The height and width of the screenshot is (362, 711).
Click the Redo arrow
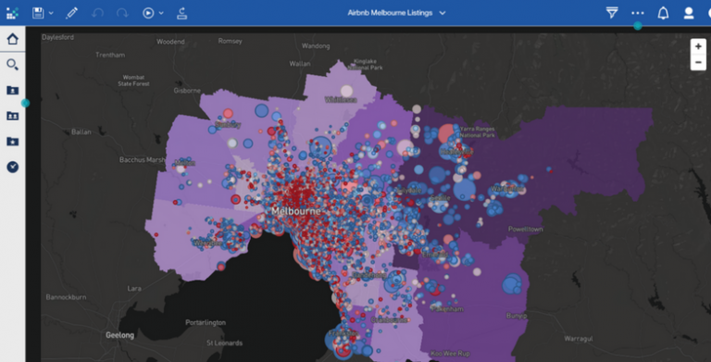point(122,13)
